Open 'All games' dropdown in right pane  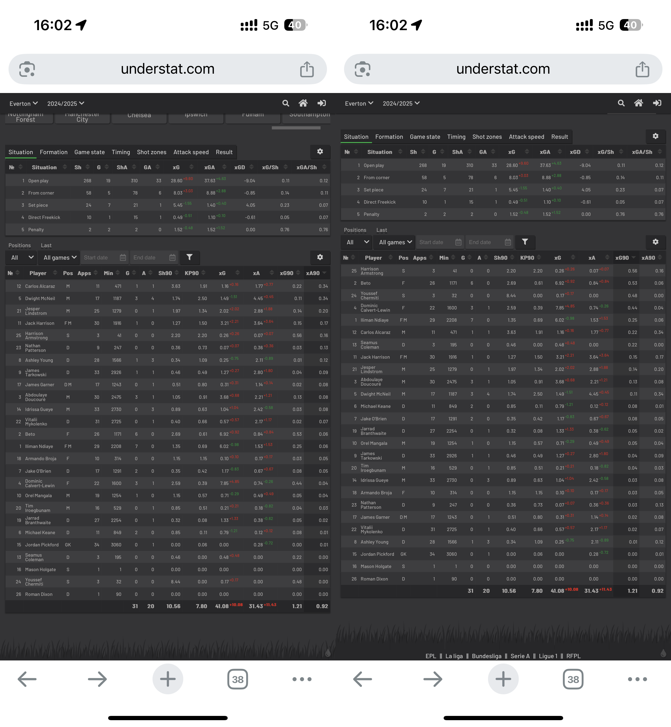pos(395,242)
